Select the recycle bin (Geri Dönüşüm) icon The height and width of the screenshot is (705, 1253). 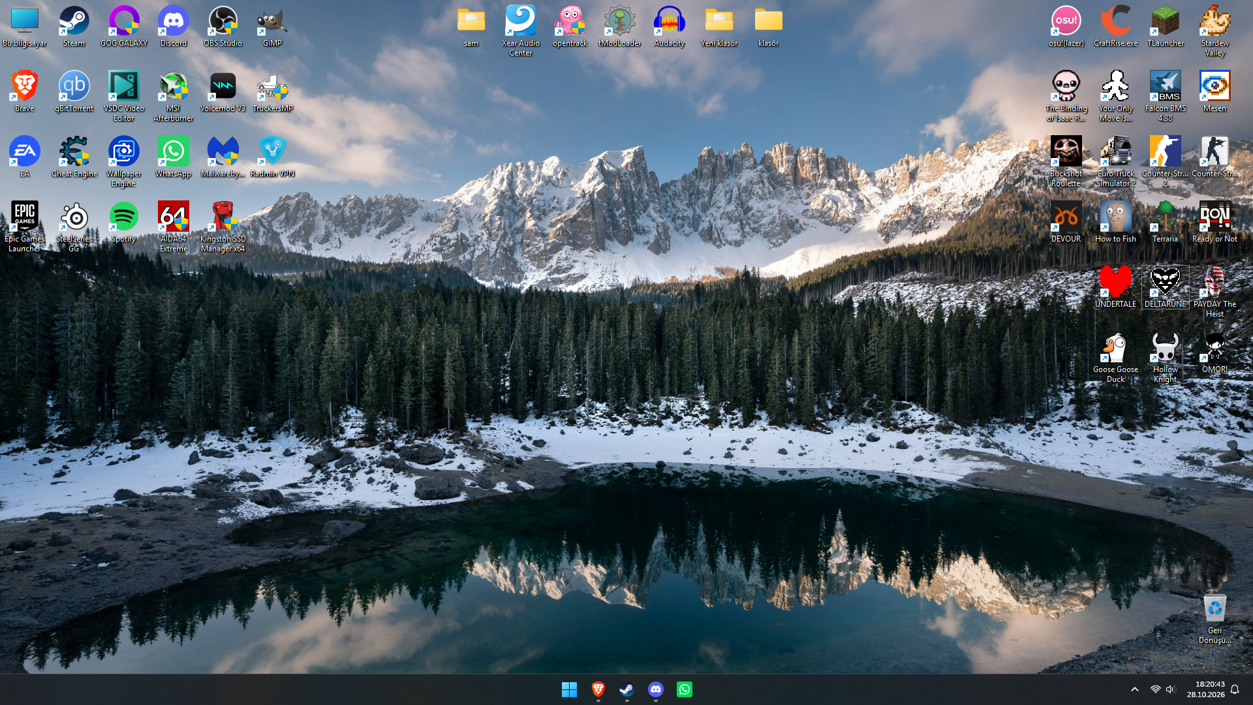tap(1214, 619)
